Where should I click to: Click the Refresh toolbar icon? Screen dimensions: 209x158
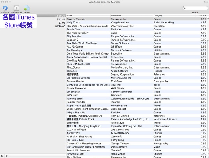(x=5, y=8)
